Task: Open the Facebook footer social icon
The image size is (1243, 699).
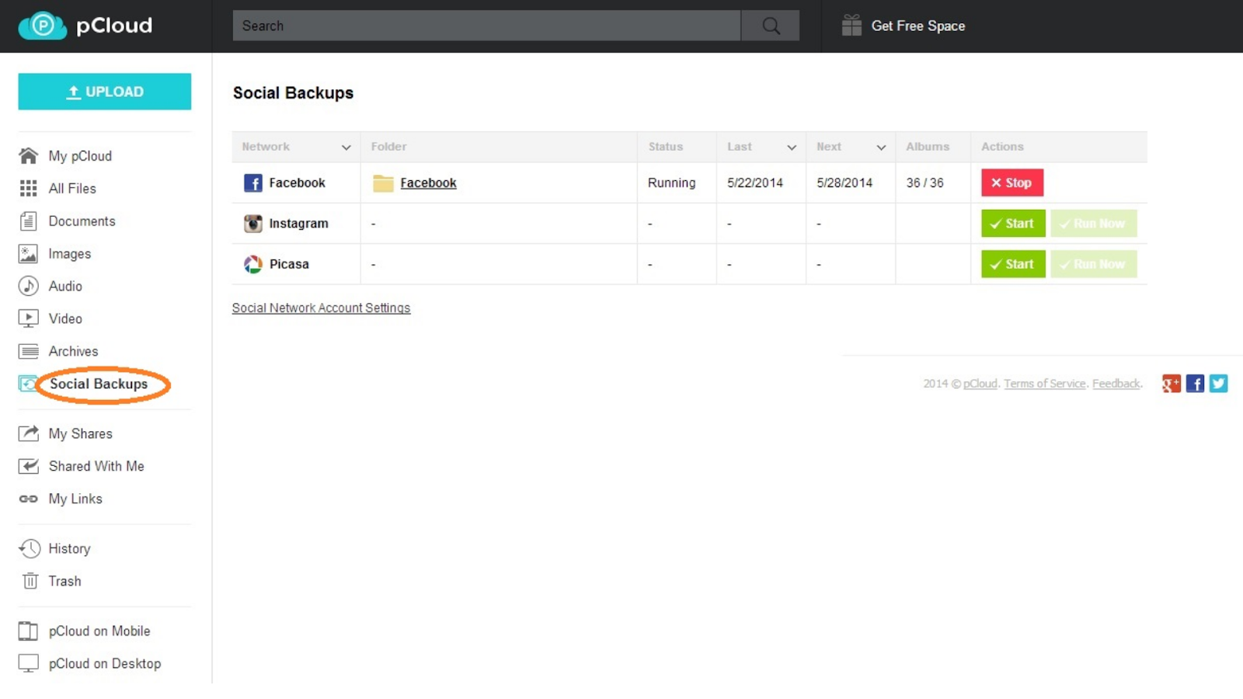Action: pyautogui.click(x=1195, y=384)
